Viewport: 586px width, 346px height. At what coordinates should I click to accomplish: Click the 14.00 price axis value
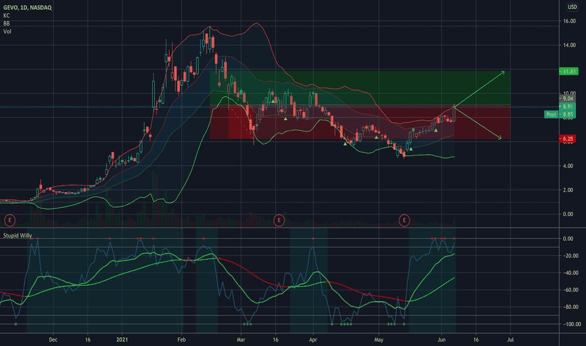pyautogui.click(x=569, y=45)
